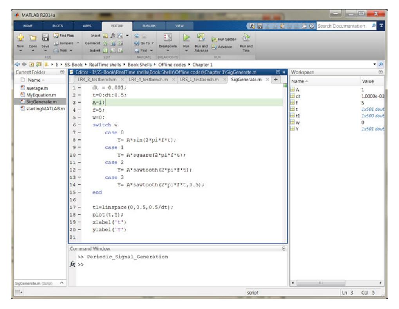Close the SigGenerate.m editor tab

267,80
